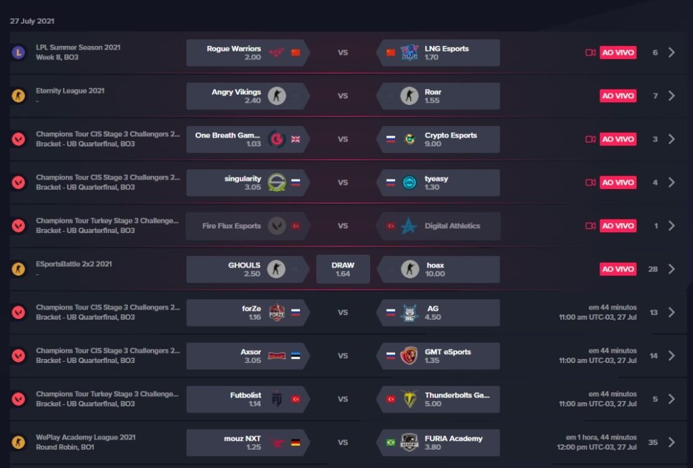Click the League of Legends icon beside LPL Summer Season
Image resolution: width=693 pixels, height=468 pixels.
click(x=18, y=52)
